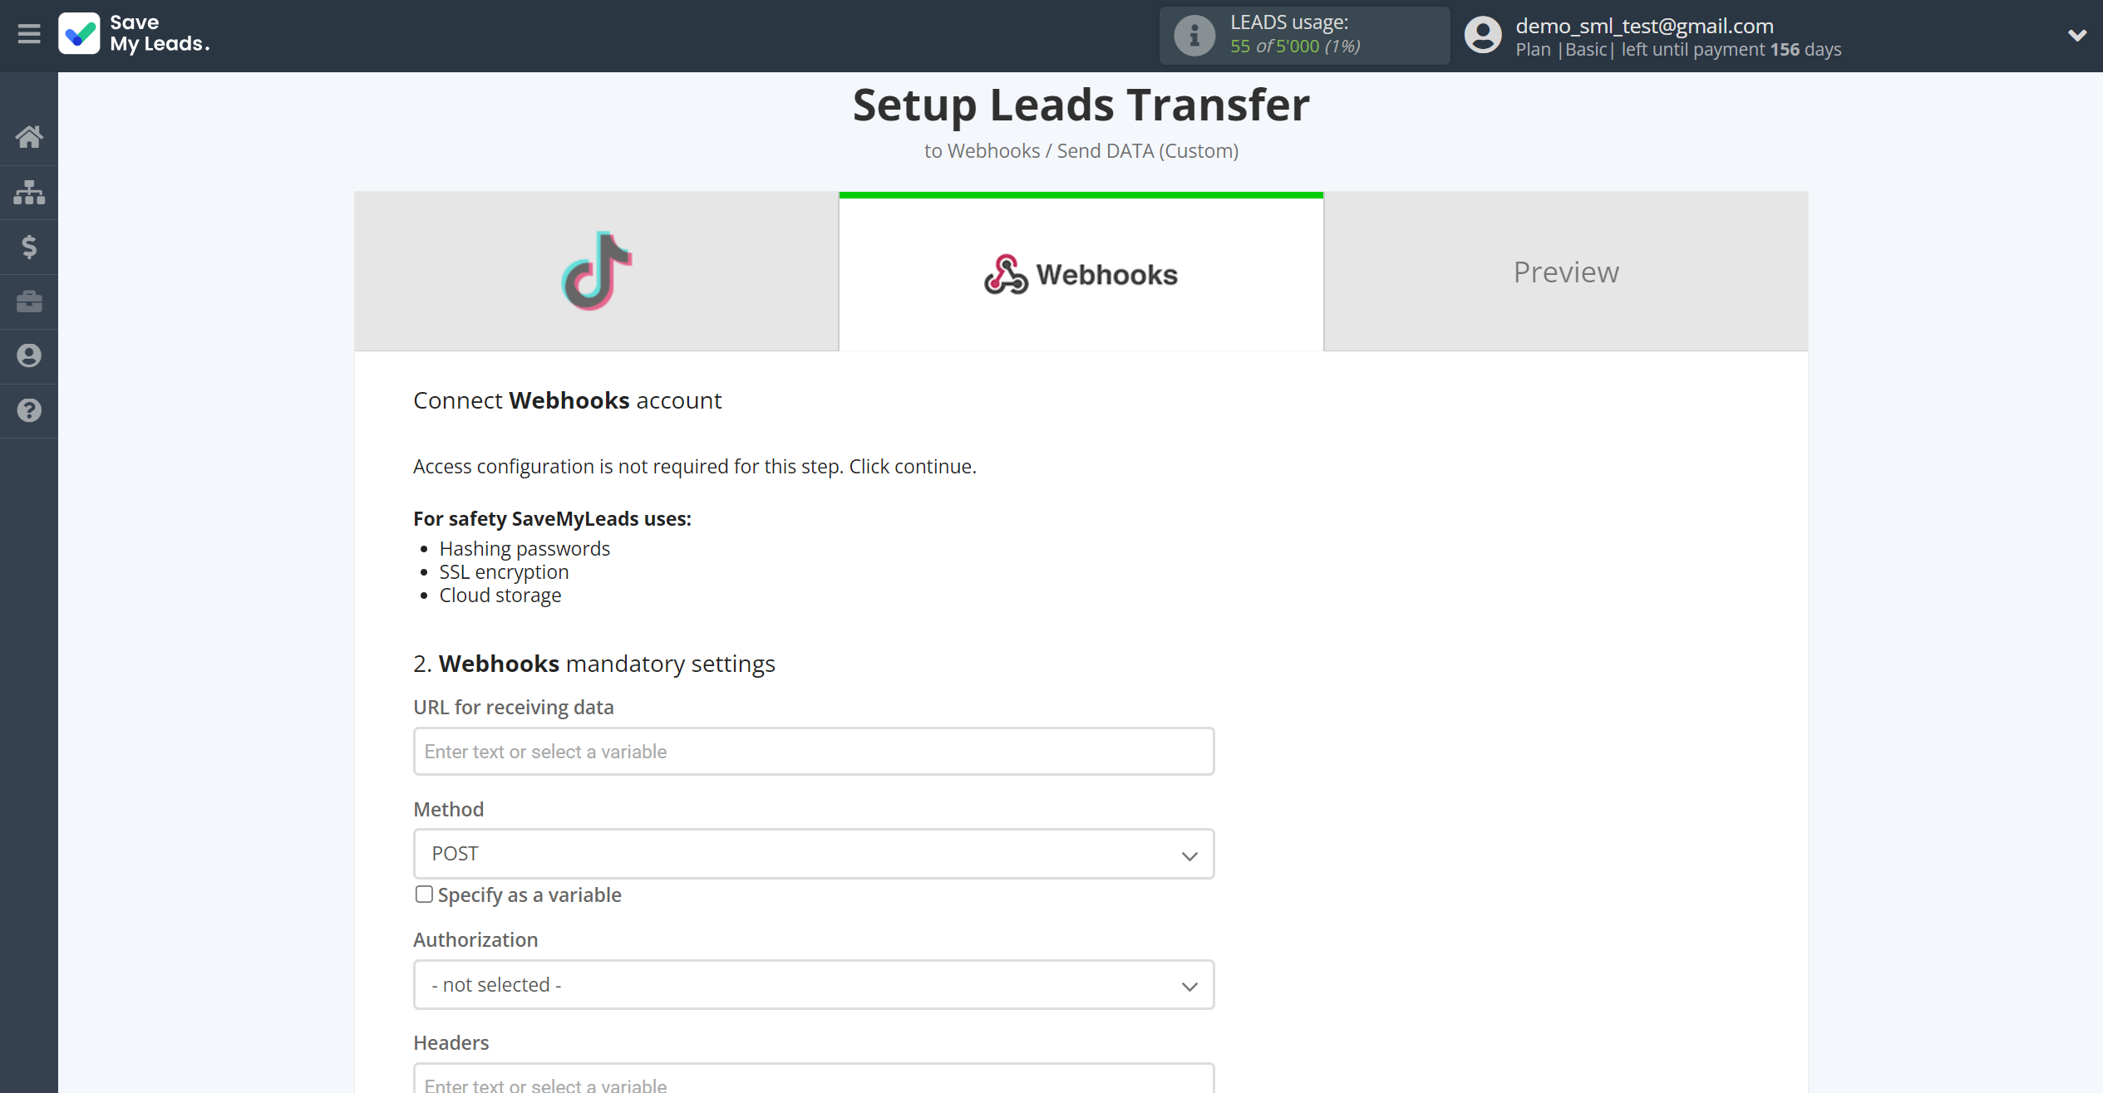
Task: Click the Preview tab icon
Action: click(1566, 271)
